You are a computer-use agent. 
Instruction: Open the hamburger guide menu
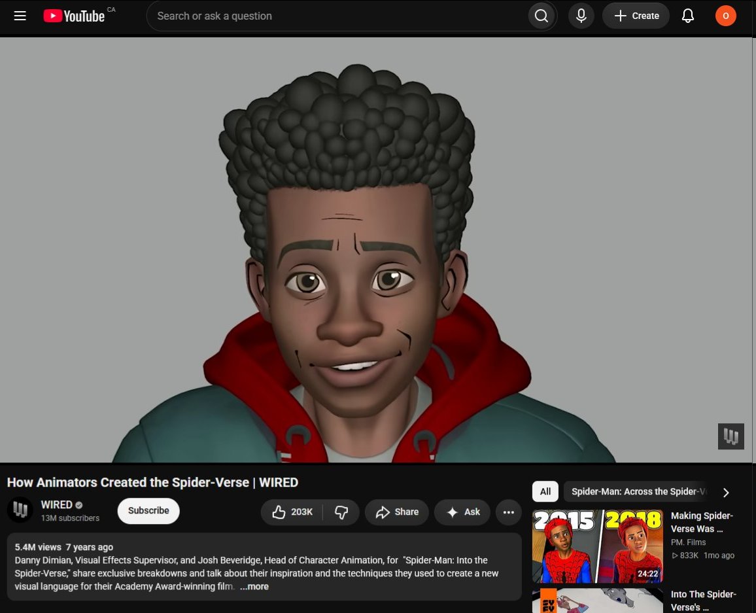pos(20,16)
